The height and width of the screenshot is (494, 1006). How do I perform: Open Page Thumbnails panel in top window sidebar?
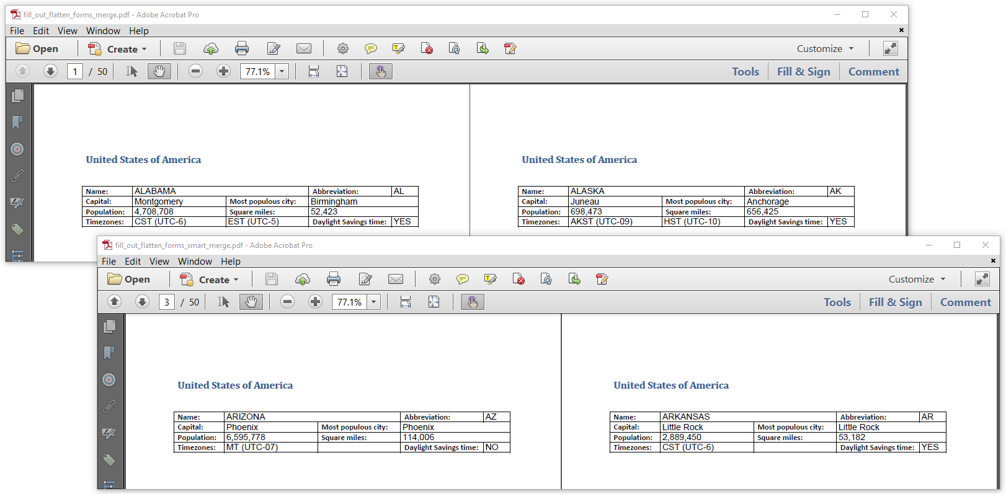coord(17,95)
